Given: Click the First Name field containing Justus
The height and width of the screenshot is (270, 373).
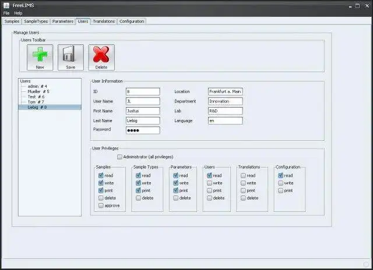Looking at the screenshot, I should pyautogui.click(x=143, y=111).
